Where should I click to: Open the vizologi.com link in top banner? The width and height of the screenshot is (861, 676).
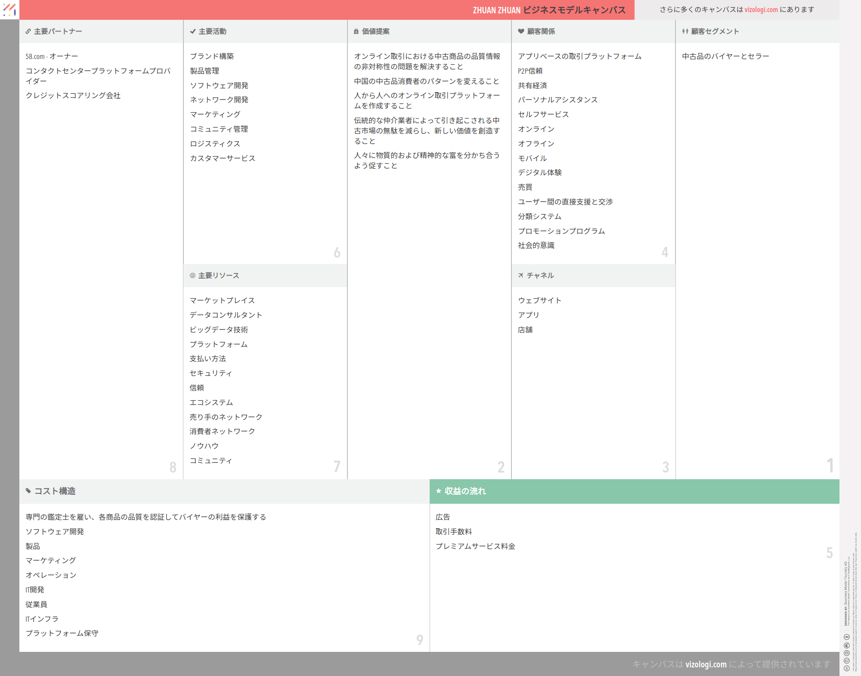point(761,9)
